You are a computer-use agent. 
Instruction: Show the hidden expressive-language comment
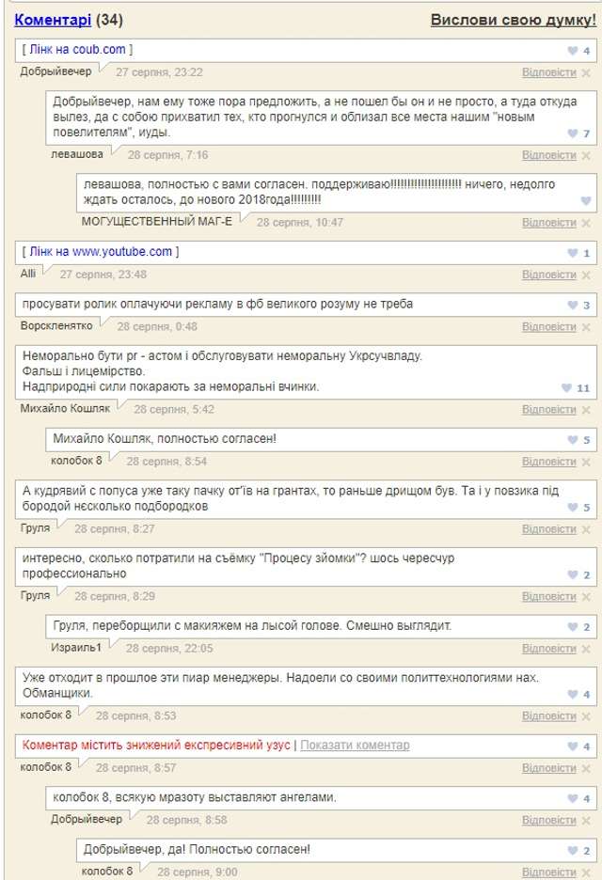355,746
